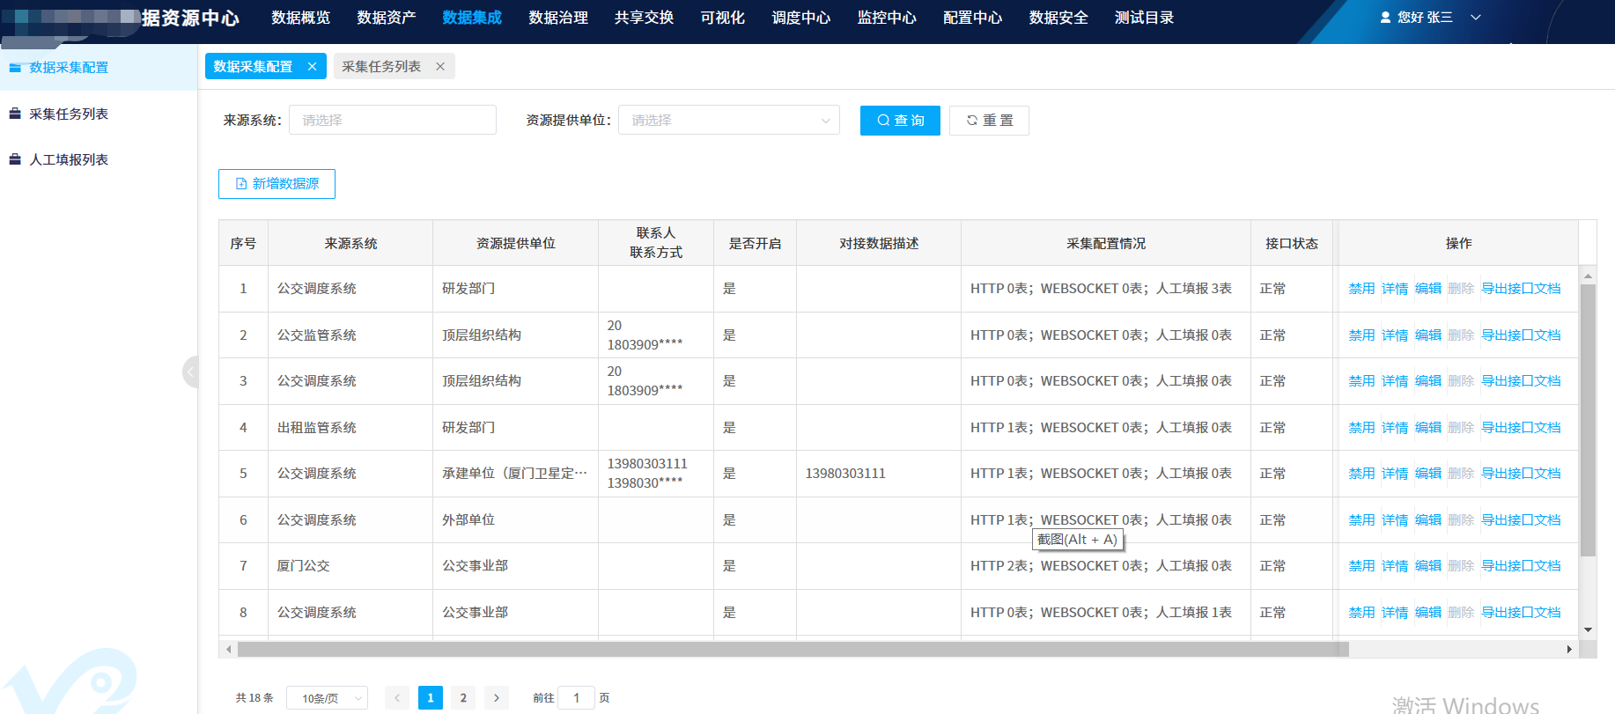
Task: Open 详情 for row 4 出租监管系统
Action: (1395, 428)
